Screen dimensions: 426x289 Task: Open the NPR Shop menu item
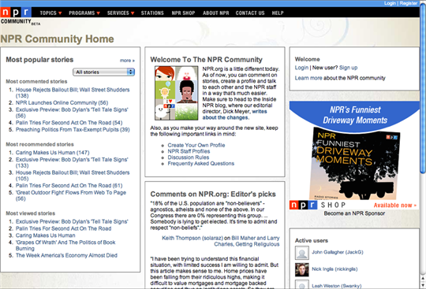click(183, 13)
